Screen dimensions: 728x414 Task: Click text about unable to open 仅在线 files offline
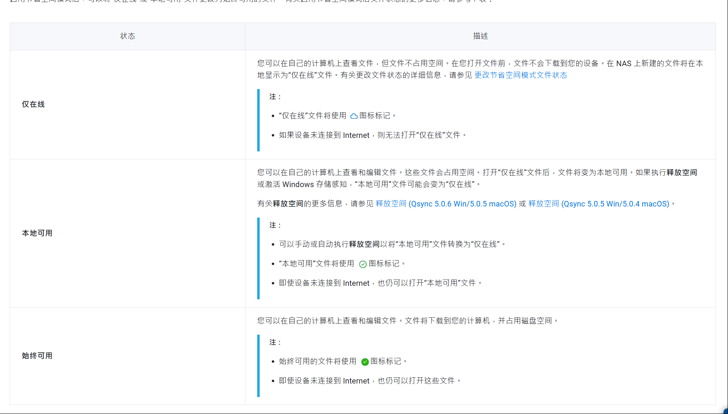point(373,135)
